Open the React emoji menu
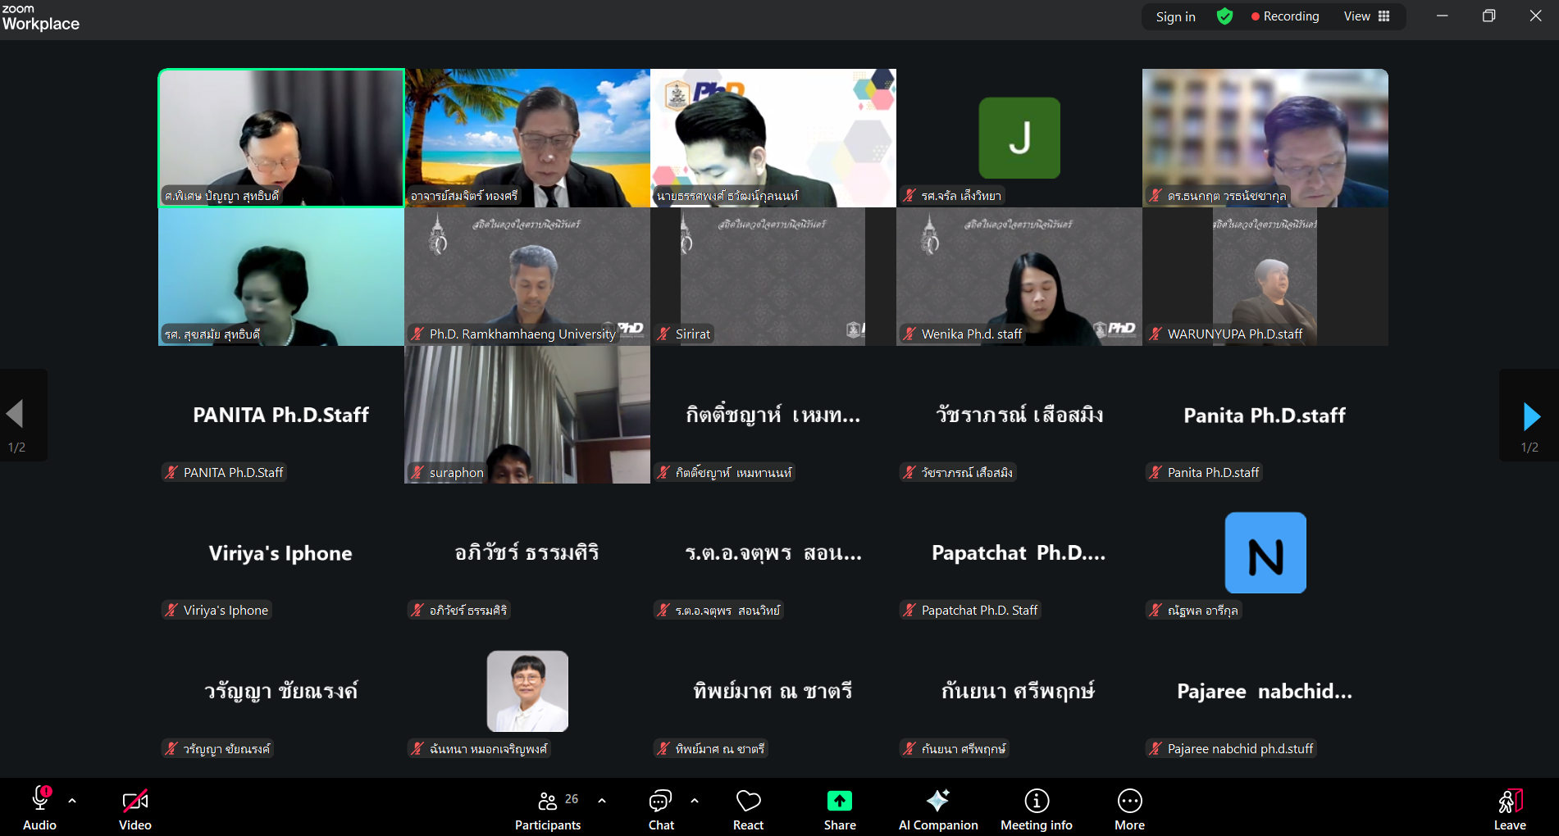1559x836 pixels. click(x=748, y=810)
